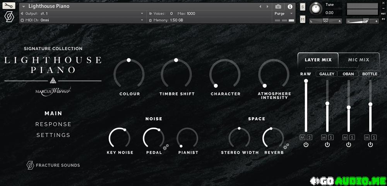The height and width of the screenshot is (186, 387).
Task: Click the GALLEY layer selector button
Action: [x=327, y=74]
